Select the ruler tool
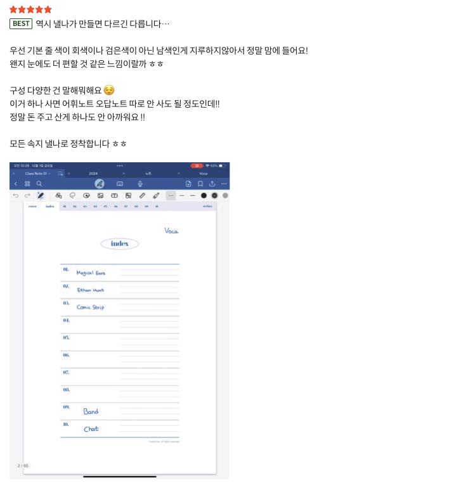452x490 pixels. tap(142, 196)
